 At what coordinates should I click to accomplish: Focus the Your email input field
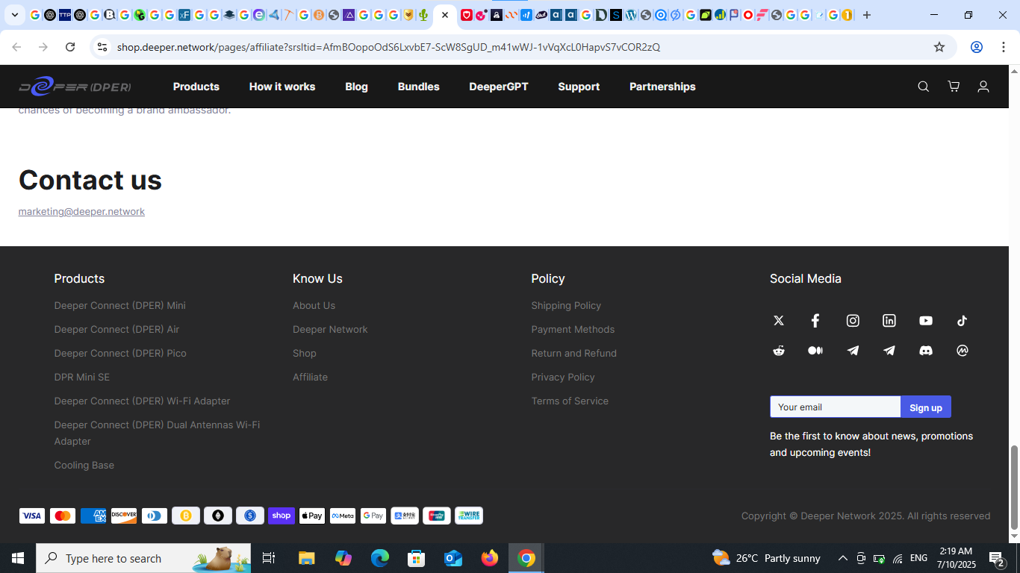pyautogui.click(x=836, y=407)
